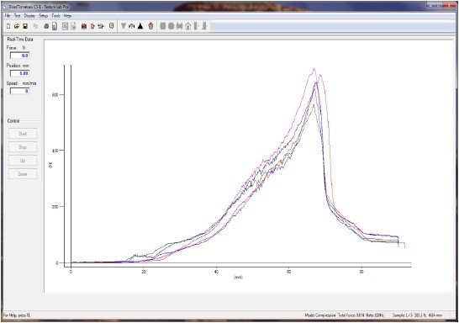Viewport: 459px width, 323px height.
Task: Click the gray square toolbar icon
Action: click(163, 26)
